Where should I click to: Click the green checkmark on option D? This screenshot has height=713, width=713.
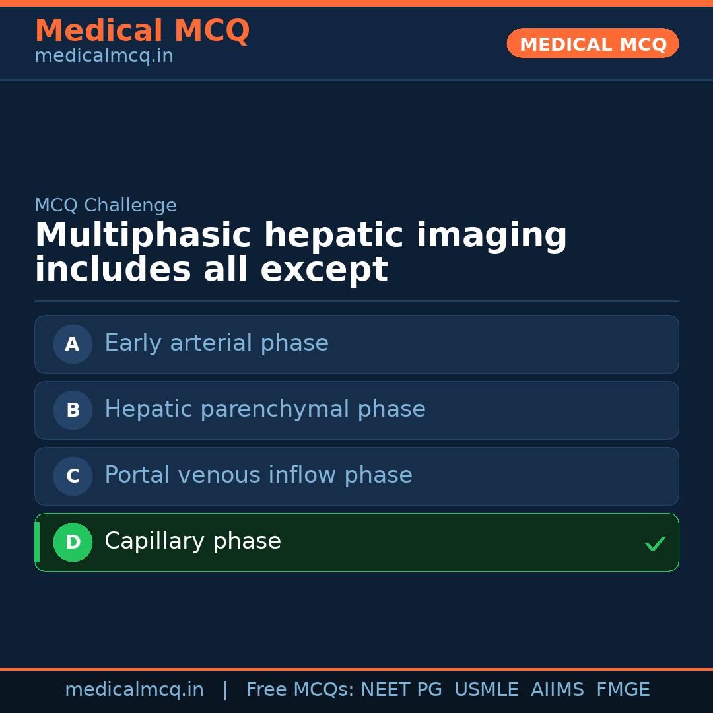pyautogui.click(x=655, y=544)
